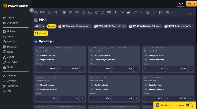The width and height of the screenshot is (197, 109).
Task: Bet on Haggerty, Freddie at 3/10
Action: point(100,69)
